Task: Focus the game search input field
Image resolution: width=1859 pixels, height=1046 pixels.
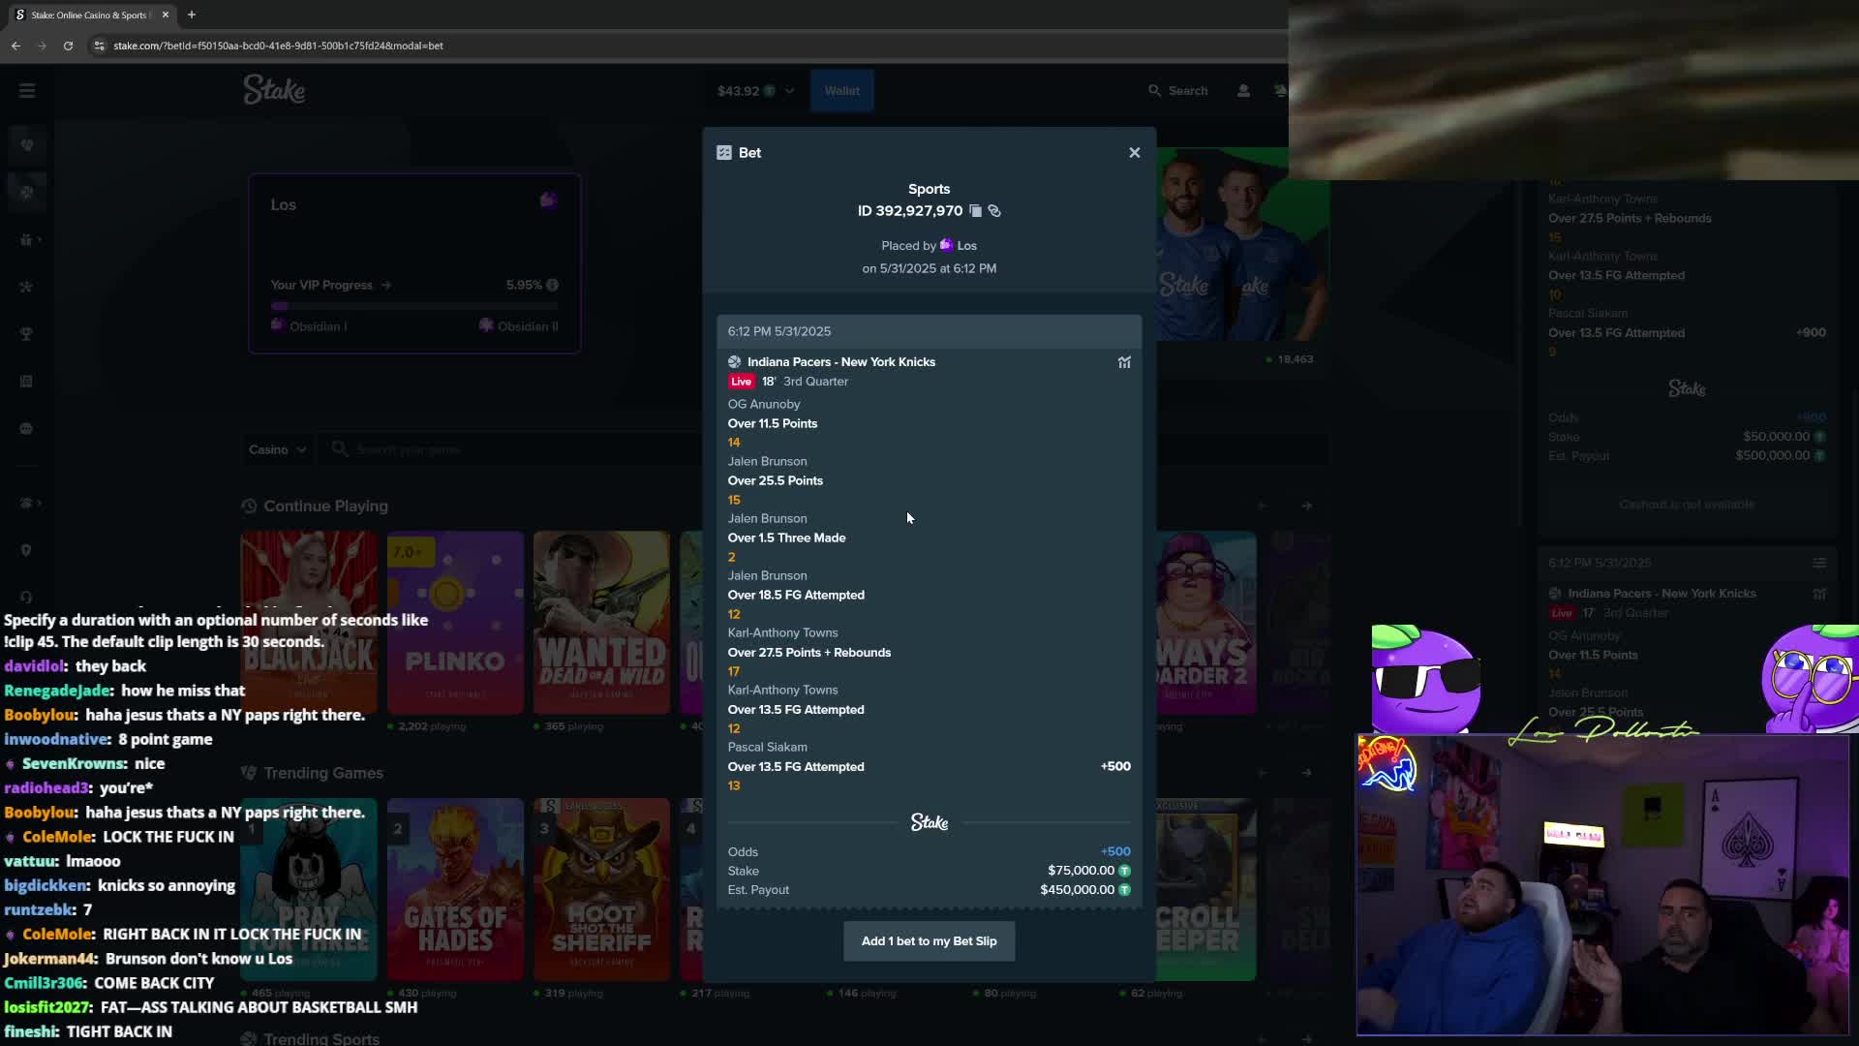Action: tap(513, 449)
